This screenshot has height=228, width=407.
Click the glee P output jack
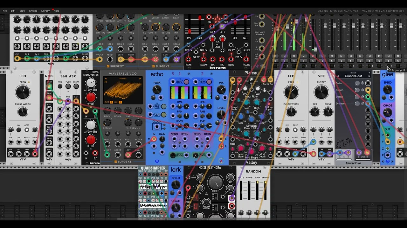click(387, 155)
